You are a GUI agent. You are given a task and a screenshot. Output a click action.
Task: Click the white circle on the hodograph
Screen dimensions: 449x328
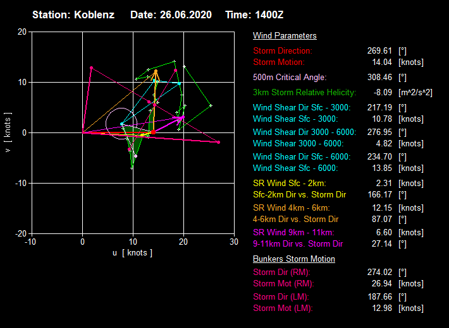coord(121,124)
